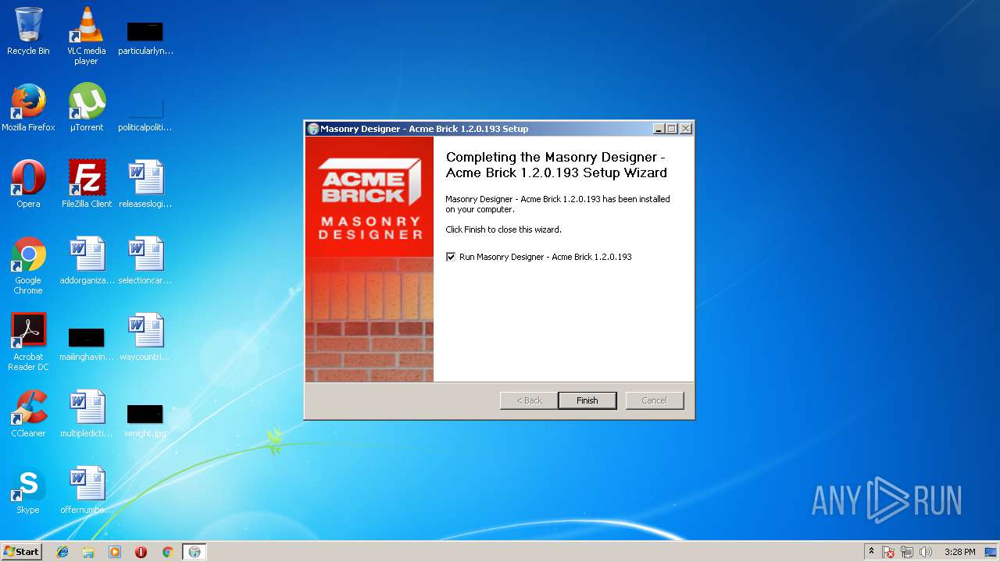Viewport: 1000px width, 562px height.
Task: Select the particularlyn desktop file
Action: pos(145,37)
